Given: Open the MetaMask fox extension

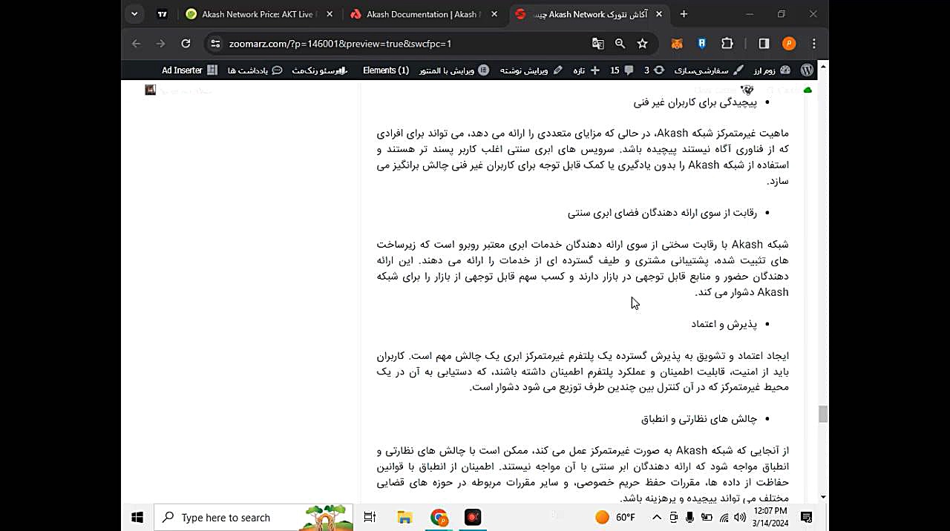Looking at the screenshot, I should click(x=677, y=44).
